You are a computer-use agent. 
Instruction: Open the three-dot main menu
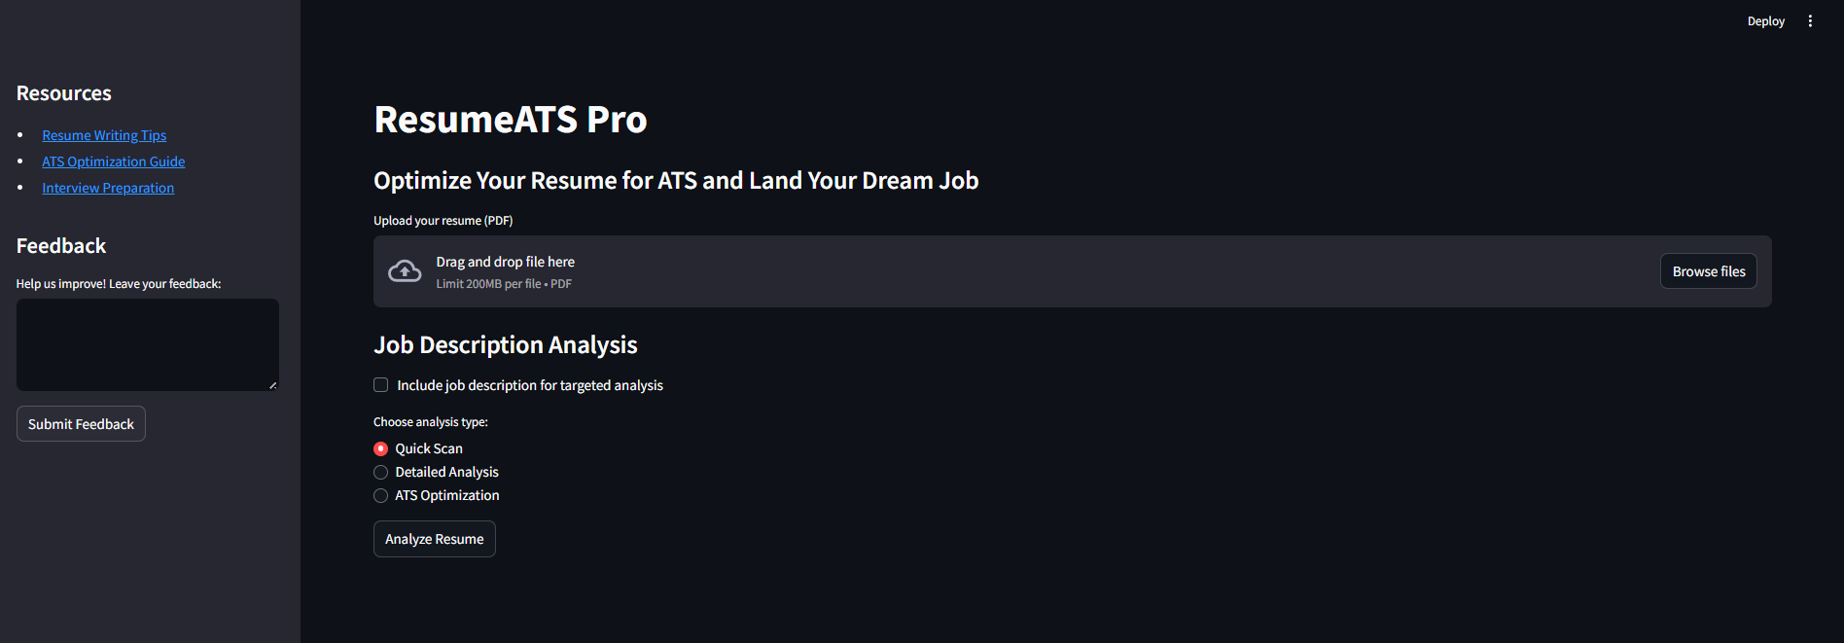[x=1810, y=21]
